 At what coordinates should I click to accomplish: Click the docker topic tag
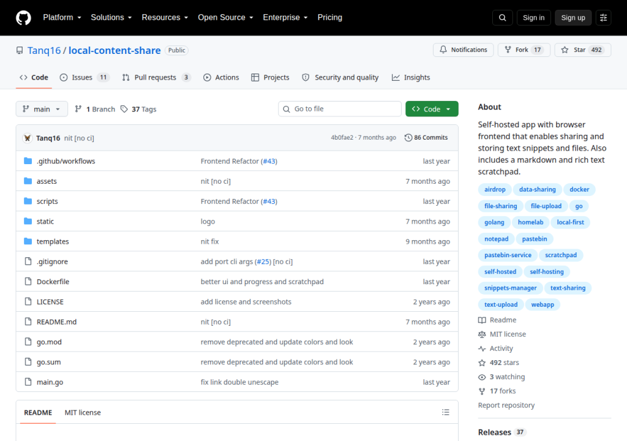pos(579,189)
